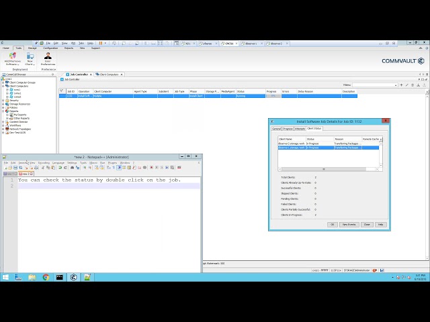Click Notepad++ Word wrap toolbar icon
430x322 pixels.
tap(109, 168)
